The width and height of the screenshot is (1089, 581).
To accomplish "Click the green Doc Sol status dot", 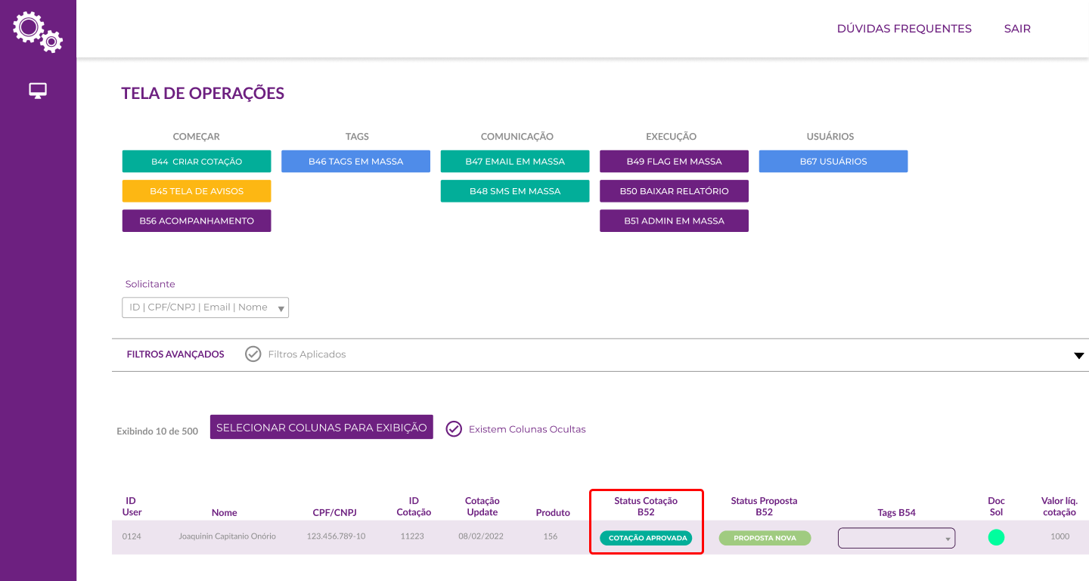I will [x=996, y=538].
